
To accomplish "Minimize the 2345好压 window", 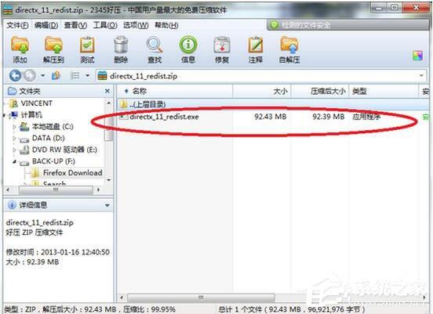I will coord(379,8).
